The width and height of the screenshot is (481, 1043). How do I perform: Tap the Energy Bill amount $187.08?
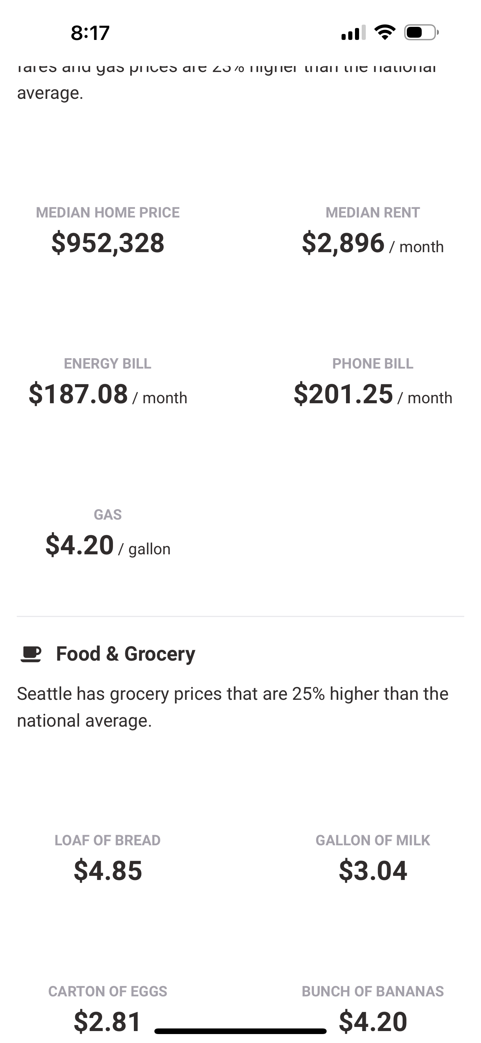79,394
